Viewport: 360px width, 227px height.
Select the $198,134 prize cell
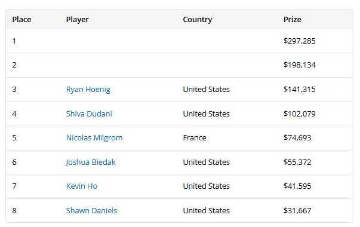pos(299,65)
